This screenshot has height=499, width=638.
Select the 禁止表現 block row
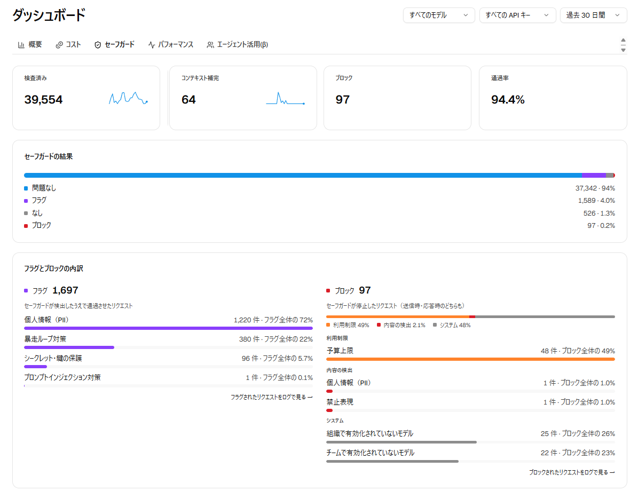[x=470, y=405]
